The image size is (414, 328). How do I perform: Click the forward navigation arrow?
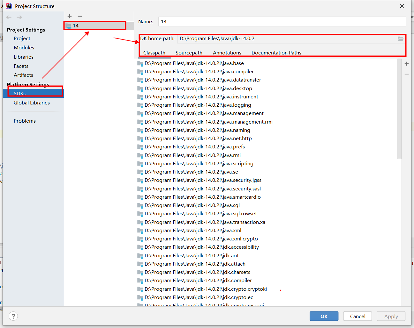[x=19, y=17]
